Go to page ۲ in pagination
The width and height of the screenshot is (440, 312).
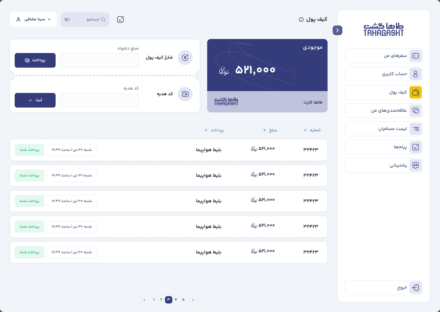161,300
